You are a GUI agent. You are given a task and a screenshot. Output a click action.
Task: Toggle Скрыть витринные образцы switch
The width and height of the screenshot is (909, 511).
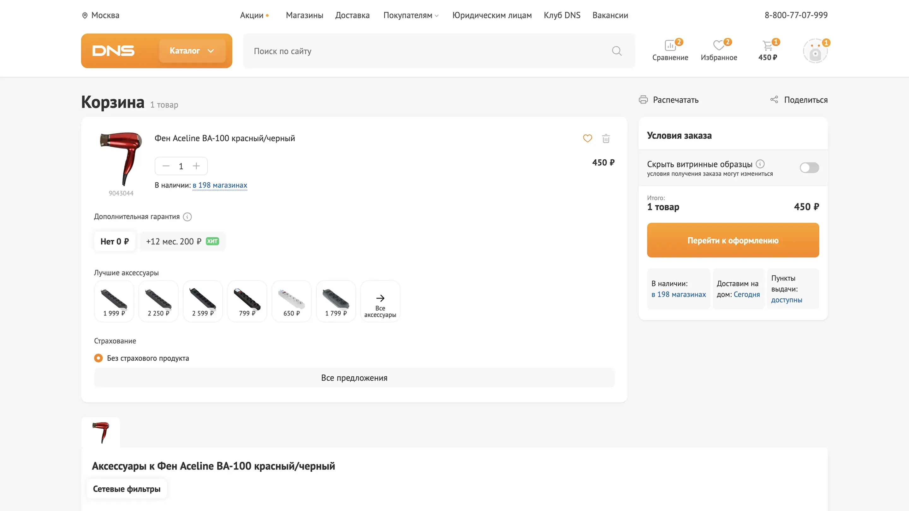click(809, 167)
